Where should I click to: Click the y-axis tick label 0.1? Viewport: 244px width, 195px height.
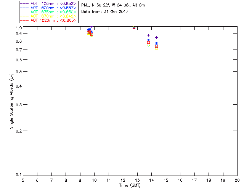coord(19,175)
